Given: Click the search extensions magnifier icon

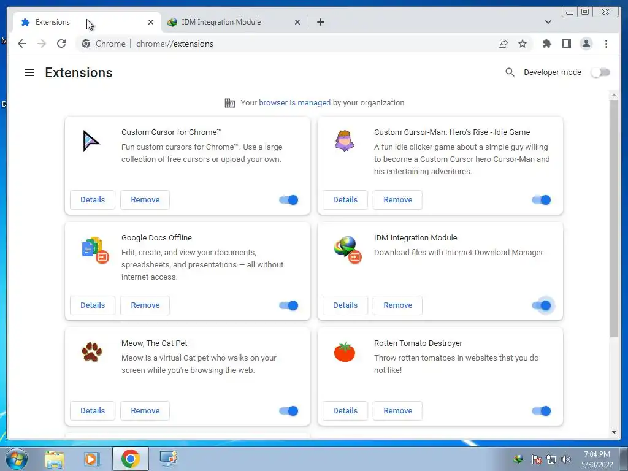Looking at the screenshot, I should 510,72.
